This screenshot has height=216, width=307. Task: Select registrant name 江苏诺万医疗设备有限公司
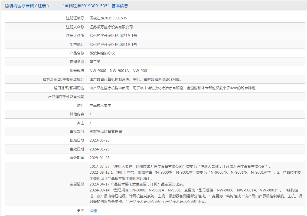111,27
